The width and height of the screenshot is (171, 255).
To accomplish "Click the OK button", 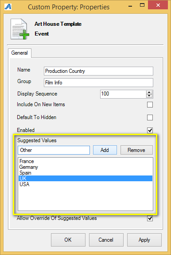I will tap(68, 240).
